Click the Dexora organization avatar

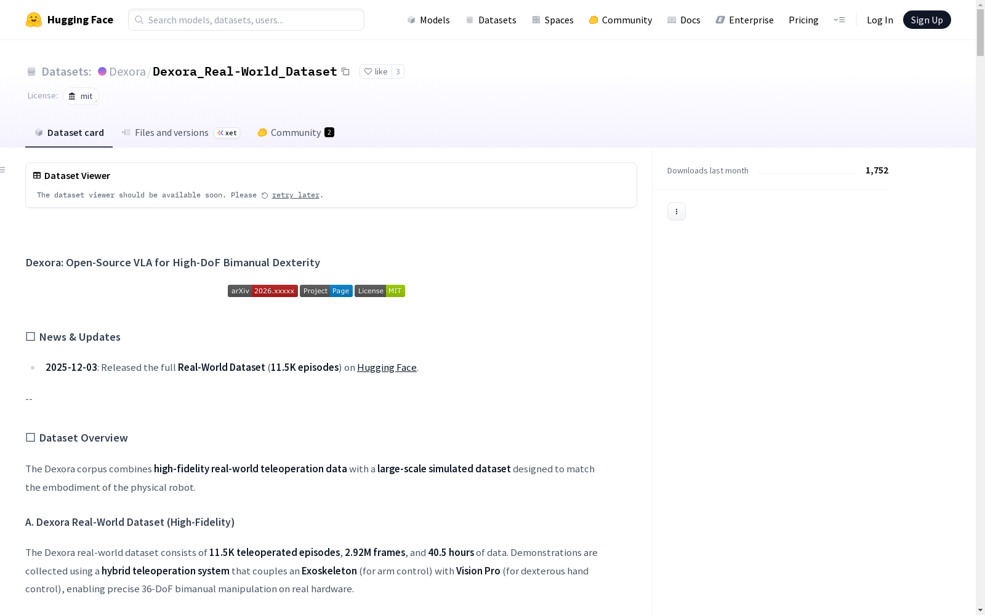pos(102,71)
